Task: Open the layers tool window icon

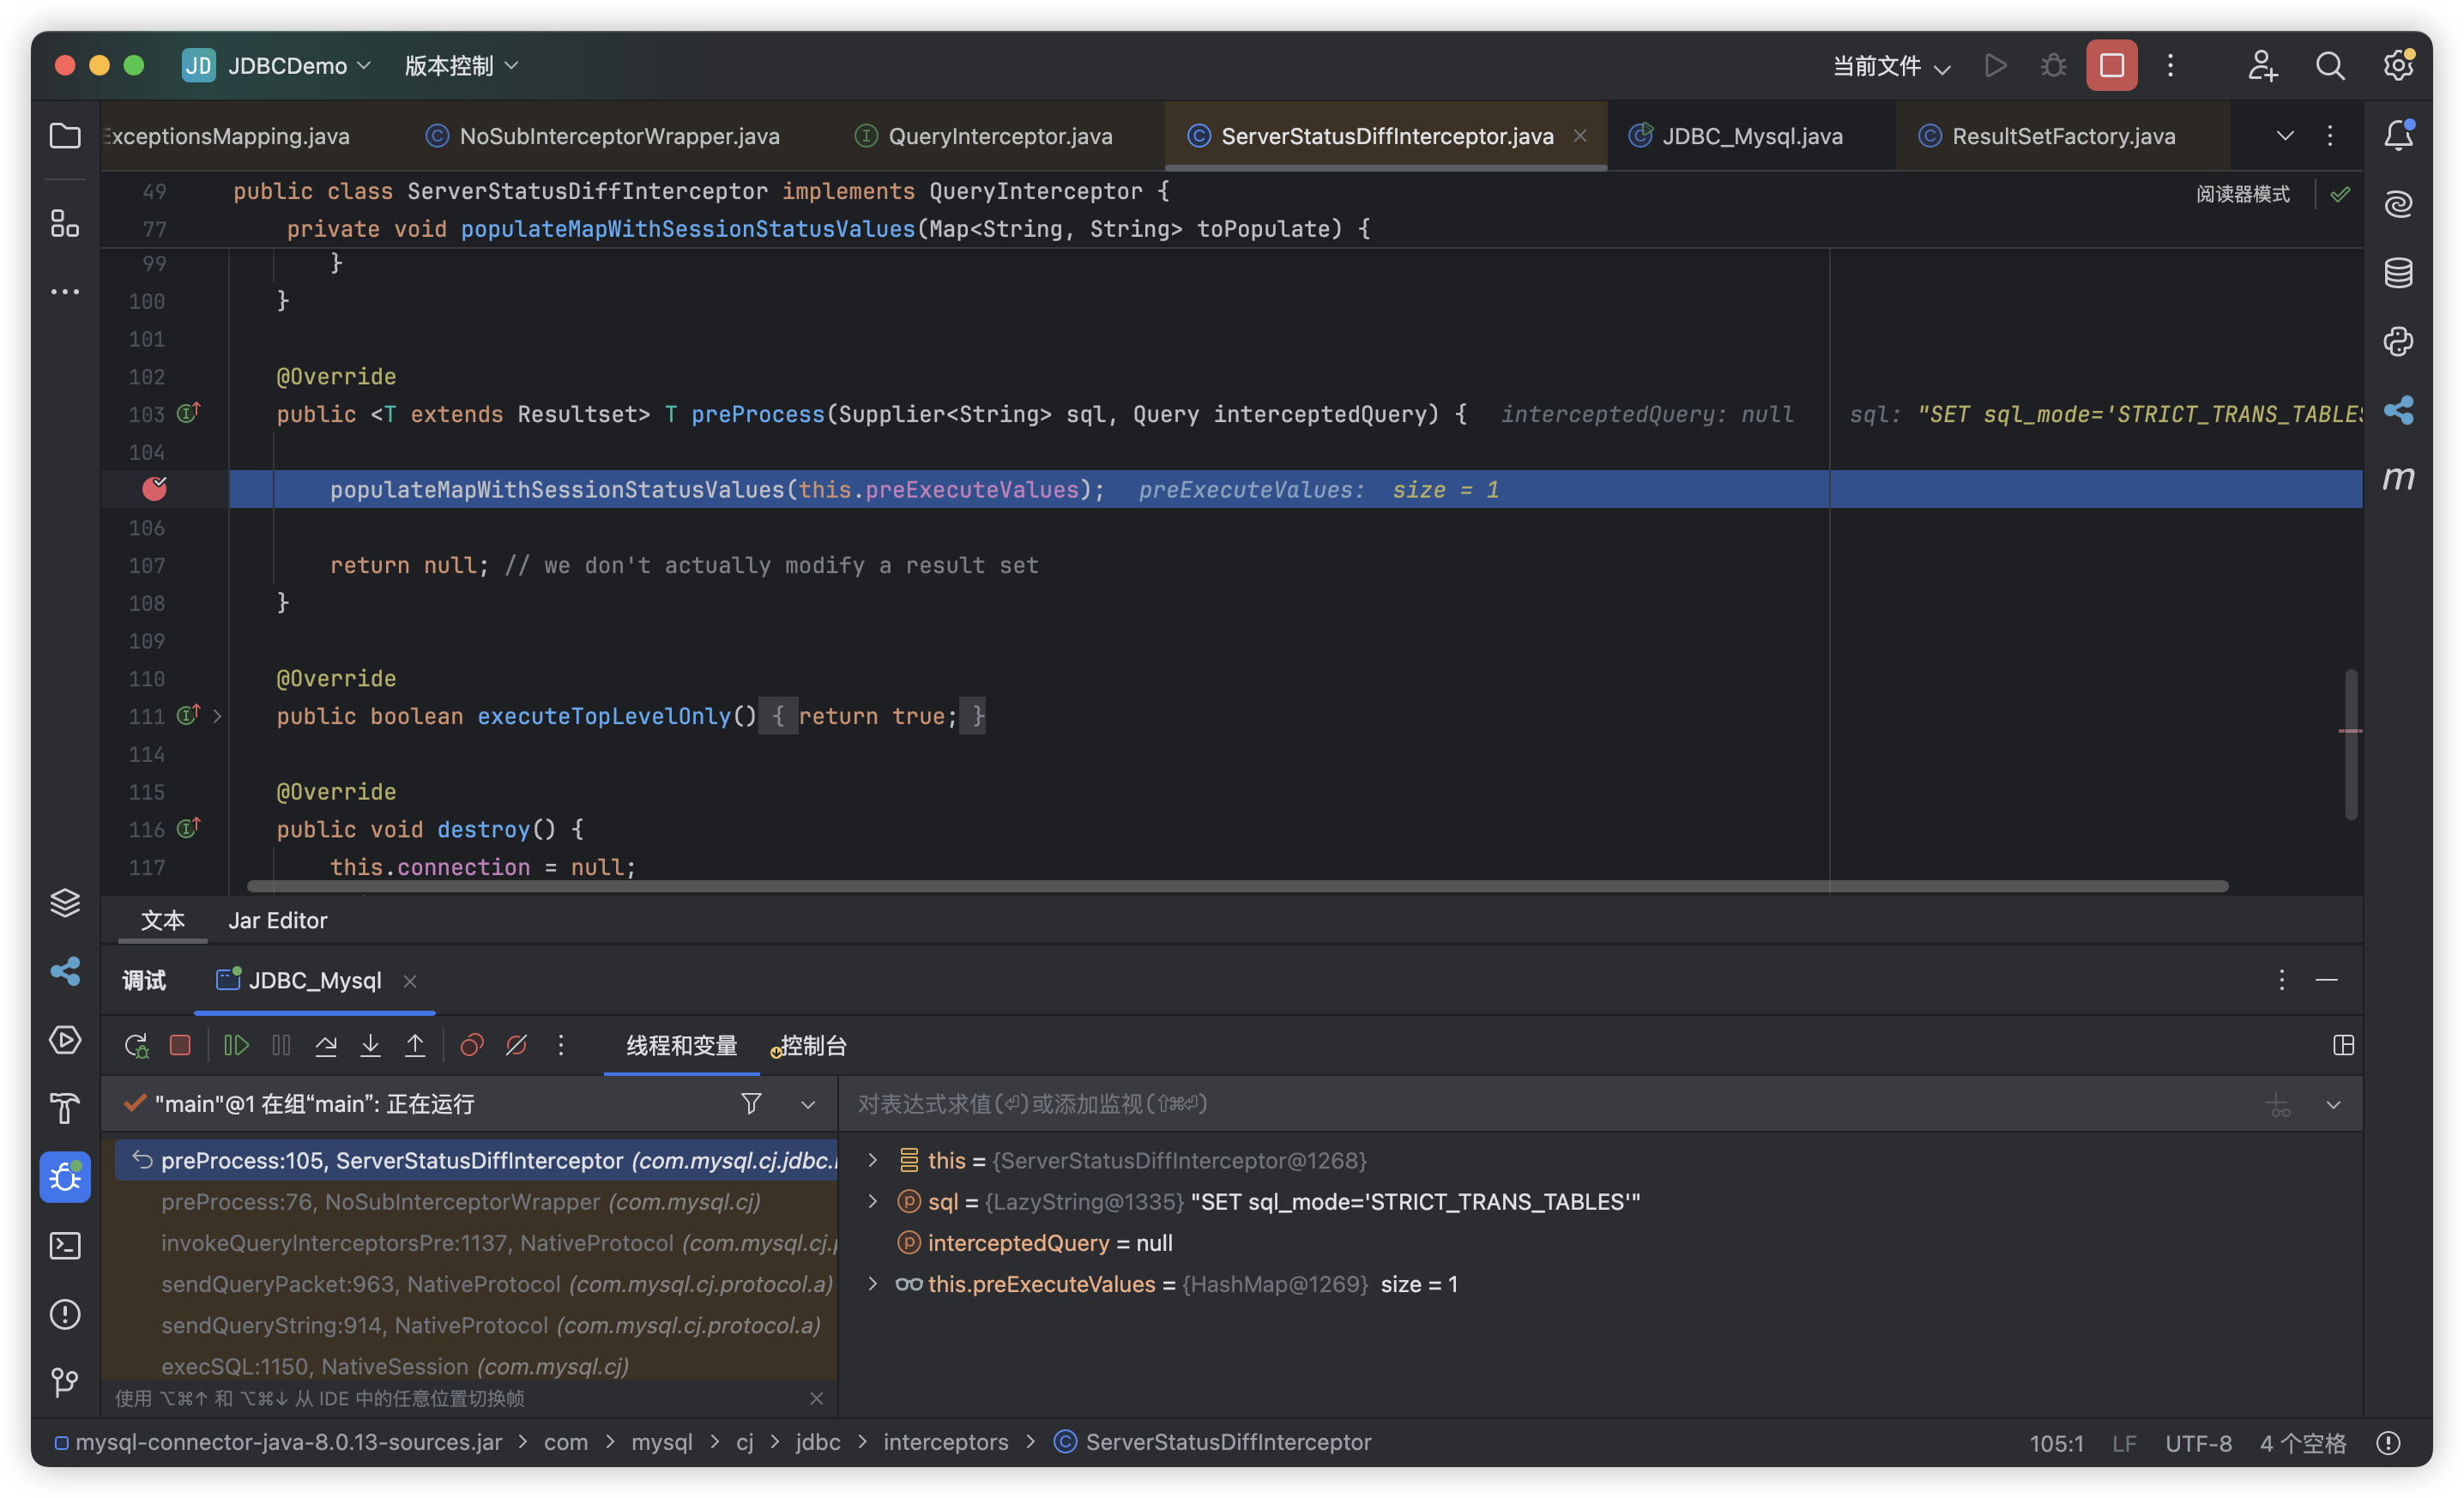Action: (x=65, y=903)
